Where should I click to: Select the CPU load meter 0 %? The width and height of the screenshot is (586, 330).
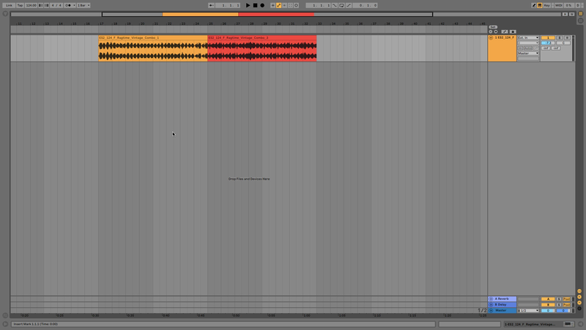[568, 5]
